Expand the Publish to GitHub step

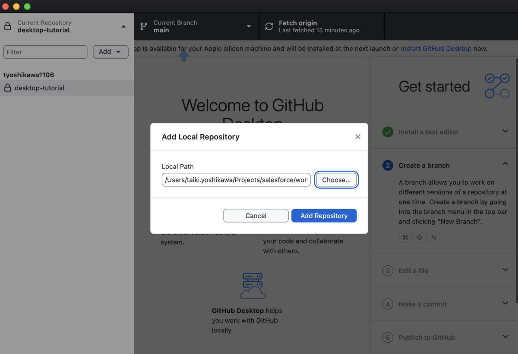tap(505, 337)
